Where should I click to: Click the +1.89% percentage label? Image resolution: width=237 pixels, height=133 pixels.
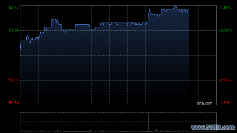(225, 7)
